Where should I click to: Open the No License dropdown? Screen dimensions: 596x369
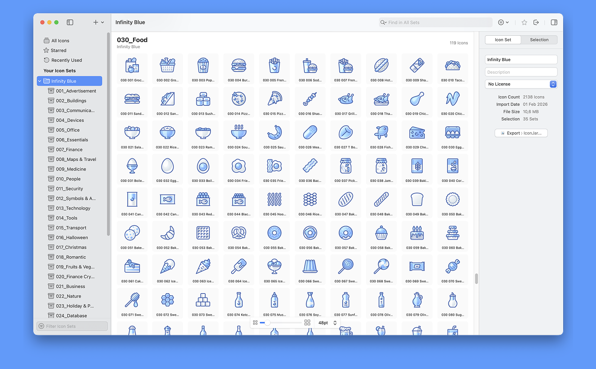tap(521, 84)
